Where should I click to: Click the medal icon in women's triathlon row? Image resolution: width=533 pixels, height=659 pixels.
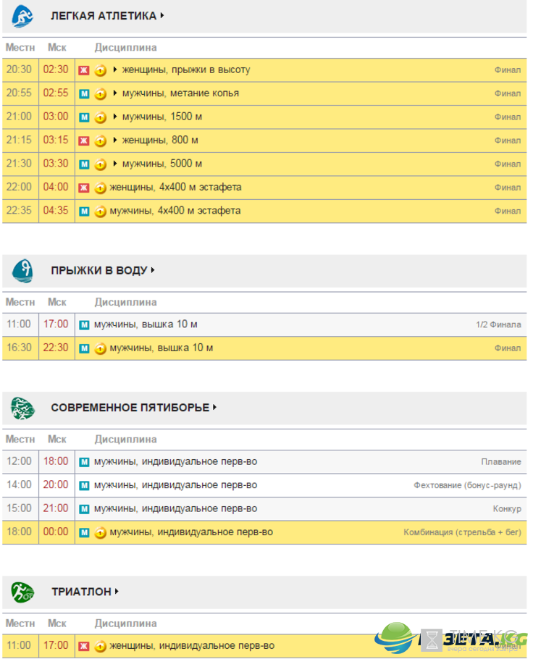pos(100,647)
